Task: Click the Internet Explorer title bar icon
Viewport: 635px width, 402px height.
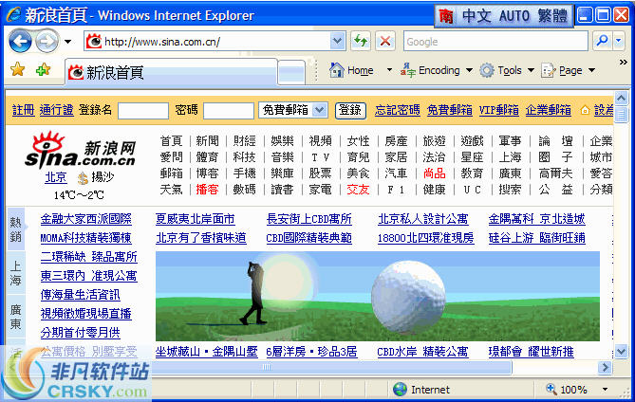Action: click(x=13, y=15)
